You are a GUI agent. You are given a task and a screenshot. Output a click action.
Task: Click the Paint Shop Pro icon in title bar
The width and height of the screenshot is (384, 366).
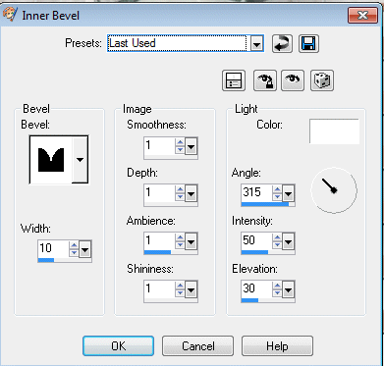(x=9, y=15)
